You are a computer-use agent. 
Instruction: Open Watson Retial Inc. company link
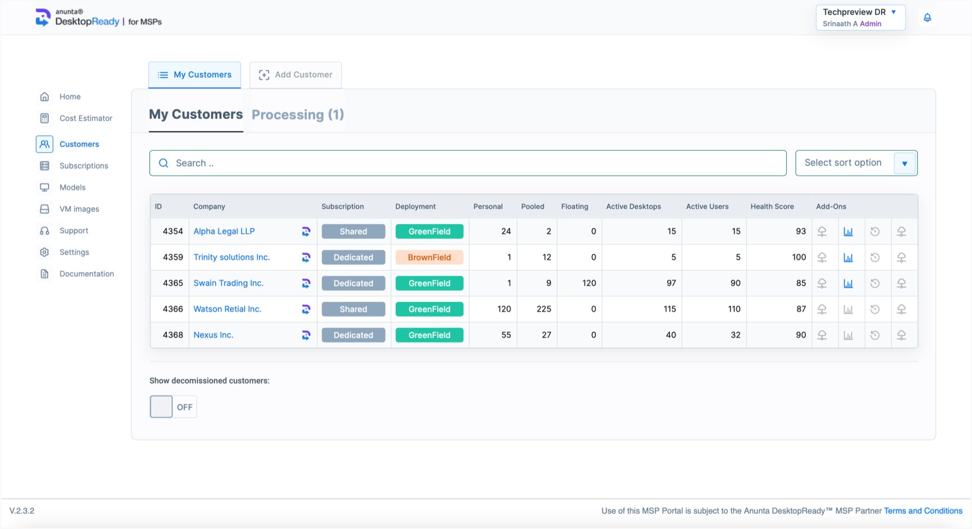(x=227, y=309)
